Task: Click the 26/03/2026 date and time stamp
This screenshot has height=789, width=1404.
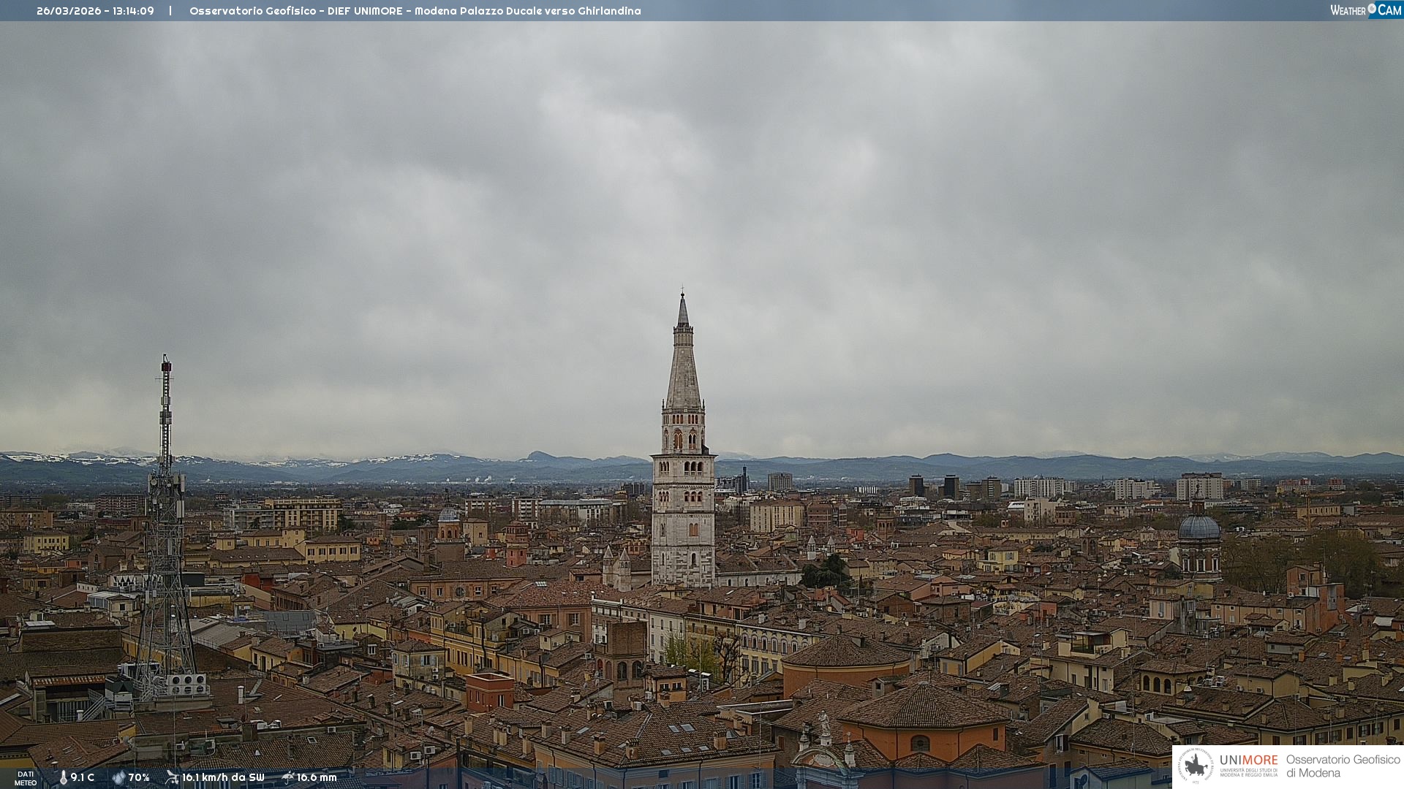Action: [x=95, y=11]
